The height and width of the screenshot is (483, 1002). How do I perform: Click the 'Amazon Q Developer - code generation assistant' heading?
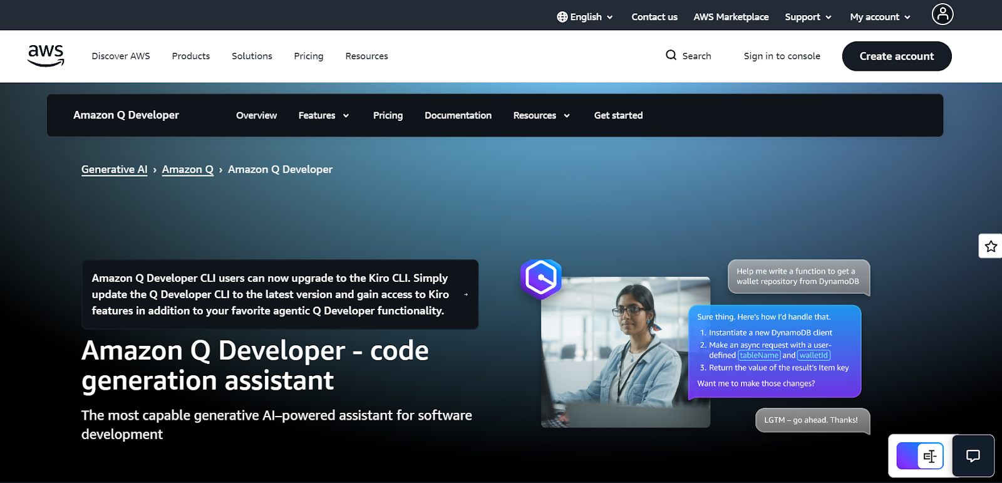(255, 365)
